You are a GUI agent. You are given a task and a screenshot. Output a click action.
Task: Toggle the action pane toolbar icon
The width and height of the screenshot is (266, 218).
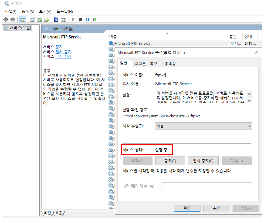[63, 19]
